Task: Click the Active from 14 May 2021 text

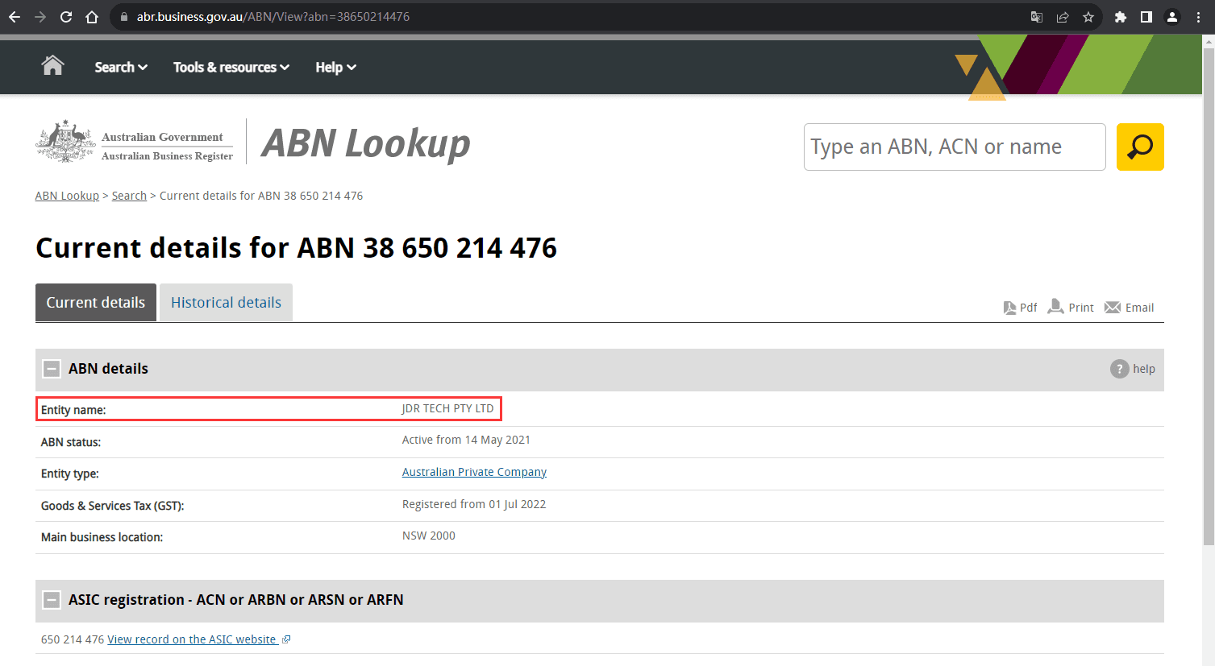Action: click(x=466, y=440)
